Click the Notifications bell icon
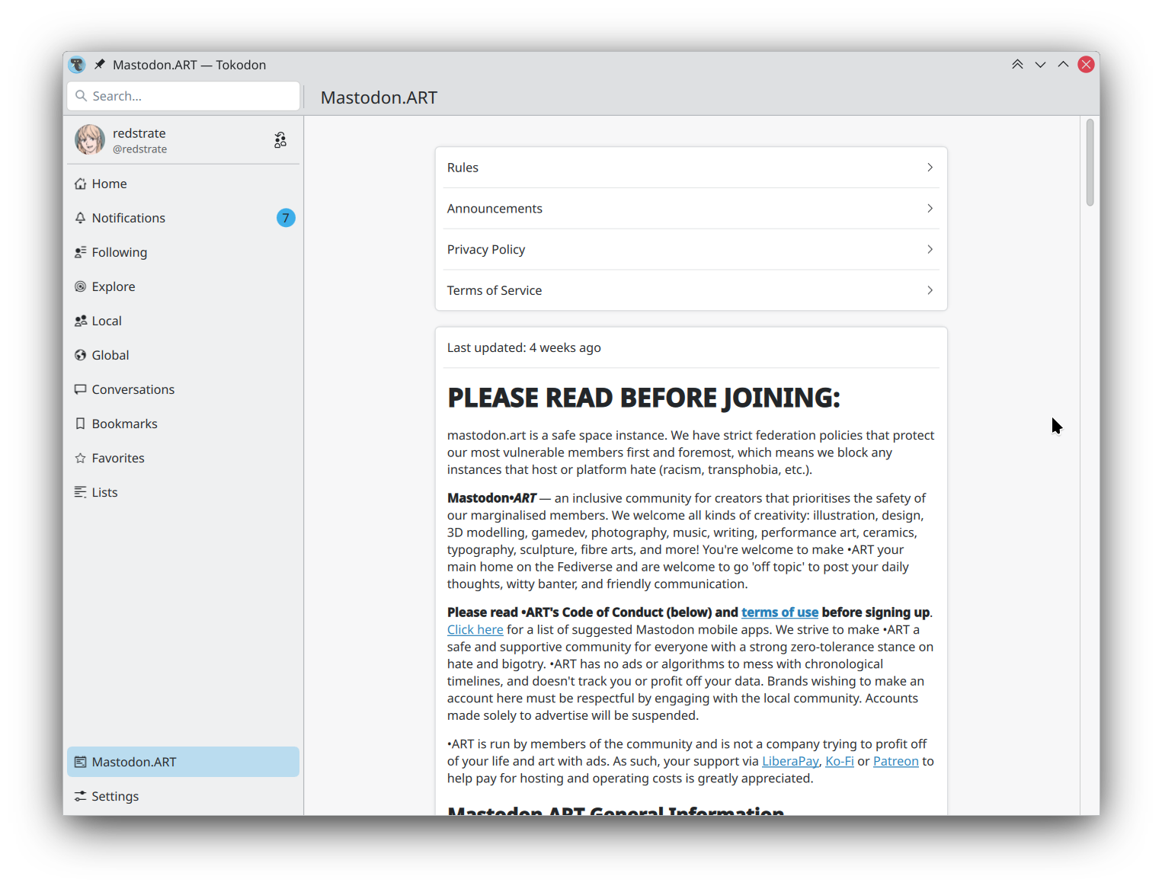Viewport: 1162px width, 889px height. coord(80,218)
